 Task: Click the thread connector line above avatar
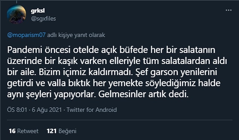[x=17, y=2]
